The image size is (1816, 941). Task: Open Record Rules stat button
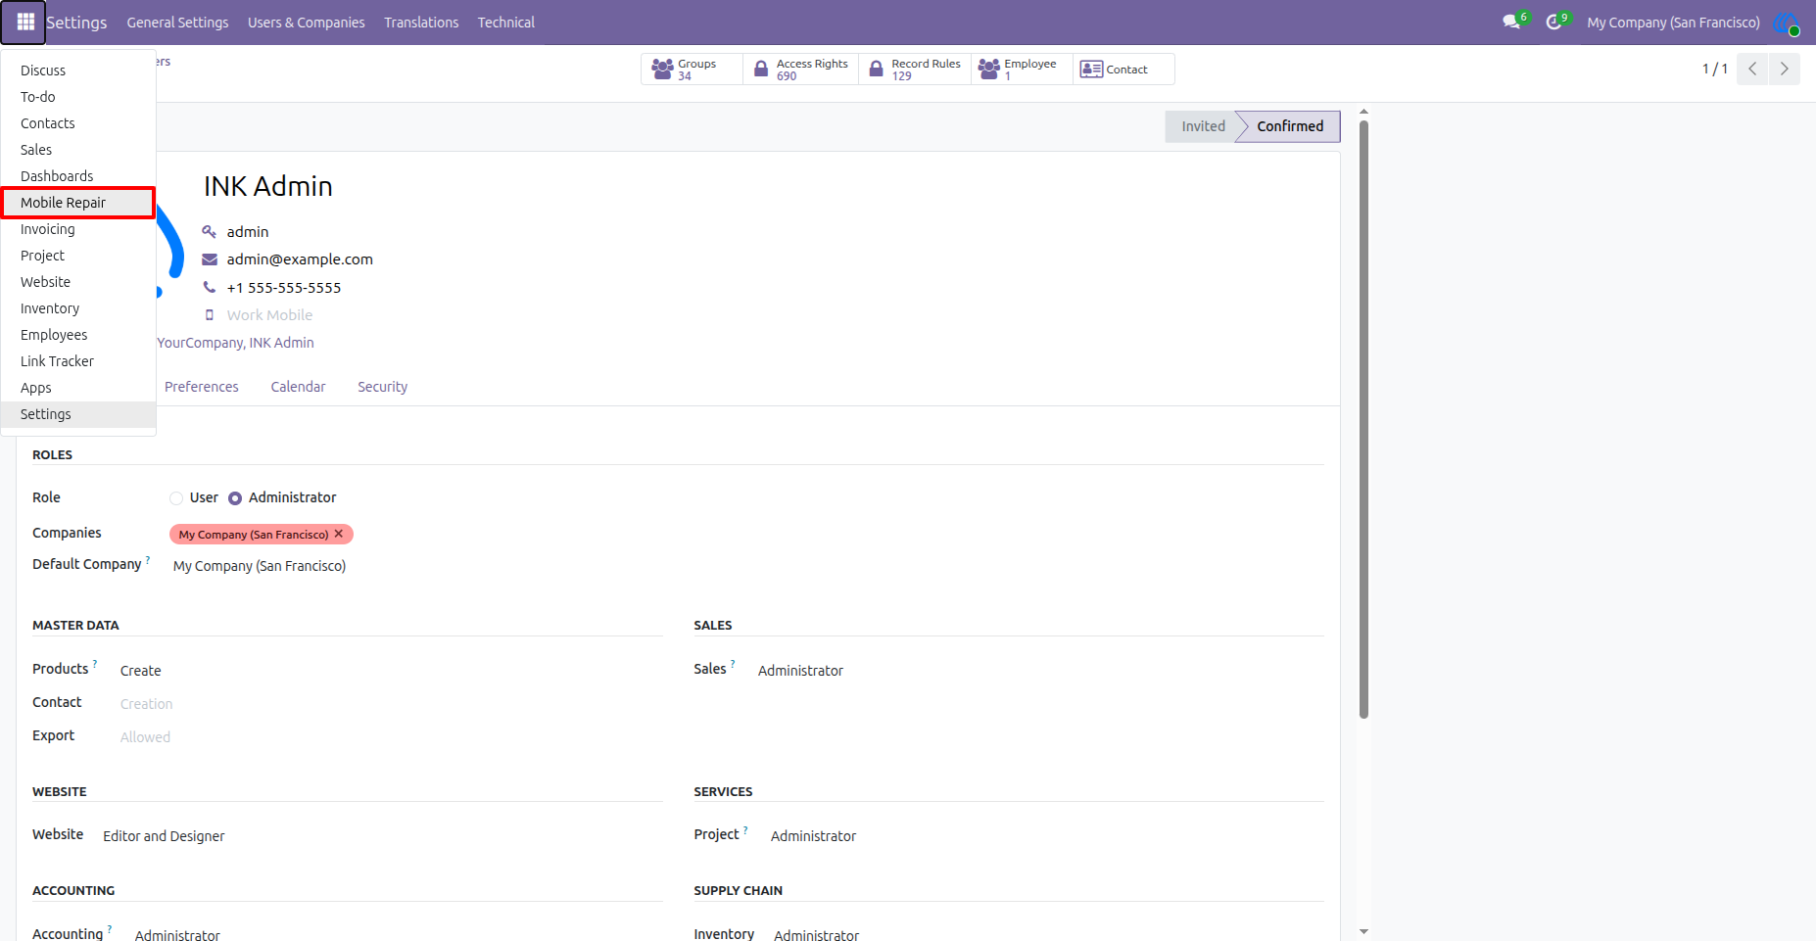pyautogui.click(x=915, y=70)
